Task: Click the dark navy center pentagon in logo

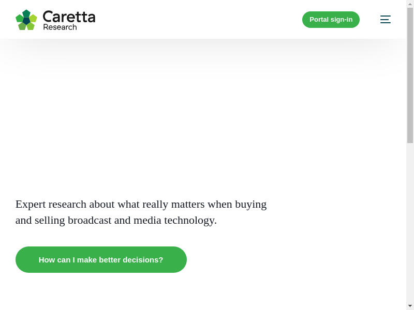Action: (26, 21)
